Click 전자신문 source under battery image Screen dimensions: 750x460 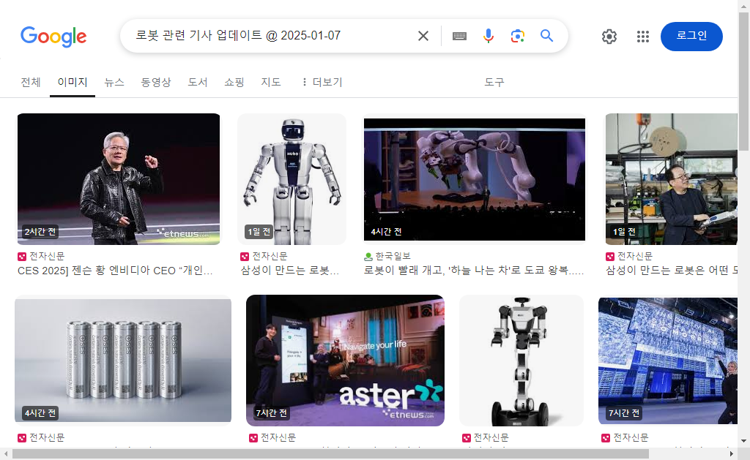point(47,437)
